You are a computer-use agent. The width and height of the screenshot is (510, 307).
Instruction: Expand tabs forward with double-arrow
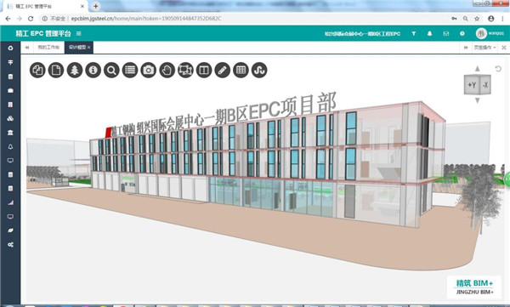click(466, 48)
